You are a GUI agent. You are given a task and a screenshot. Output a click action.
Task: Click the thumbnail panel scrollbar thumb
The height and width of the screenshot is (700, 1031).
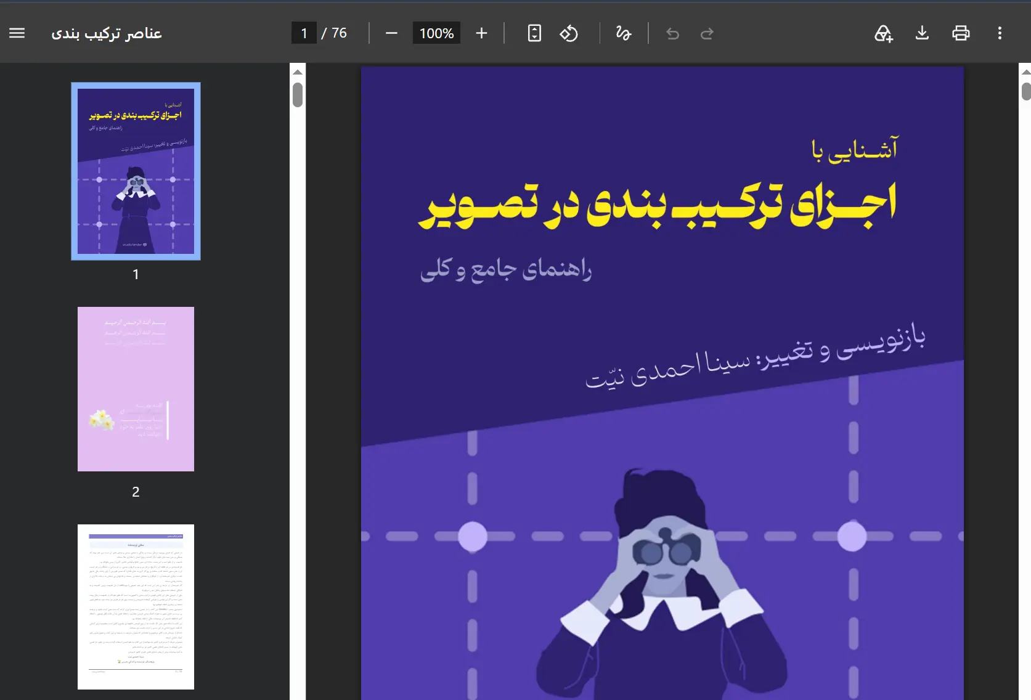298,95
